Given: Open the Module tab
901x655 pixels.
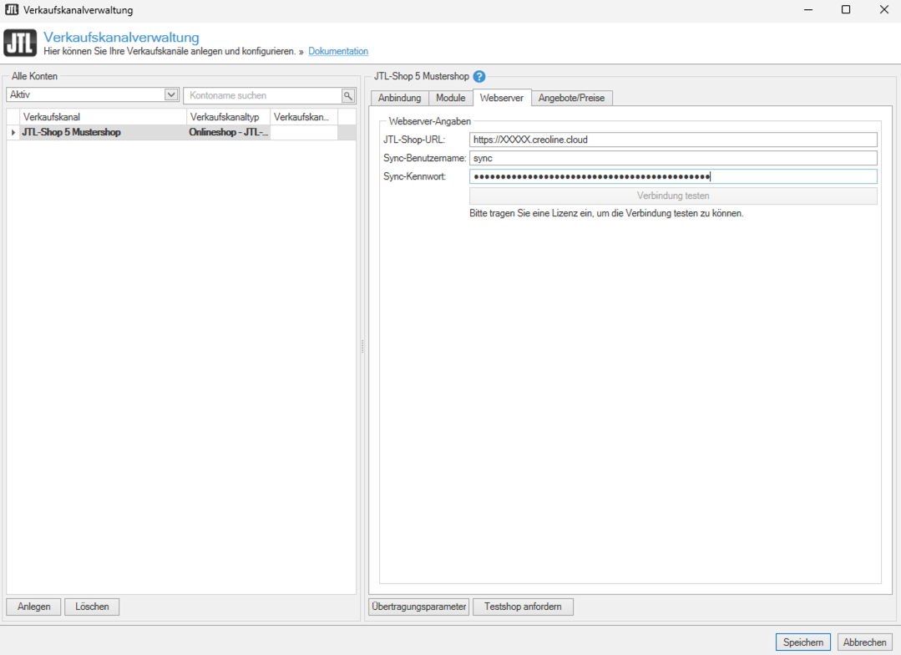Looking at the screenshot, I should (451, 98).
